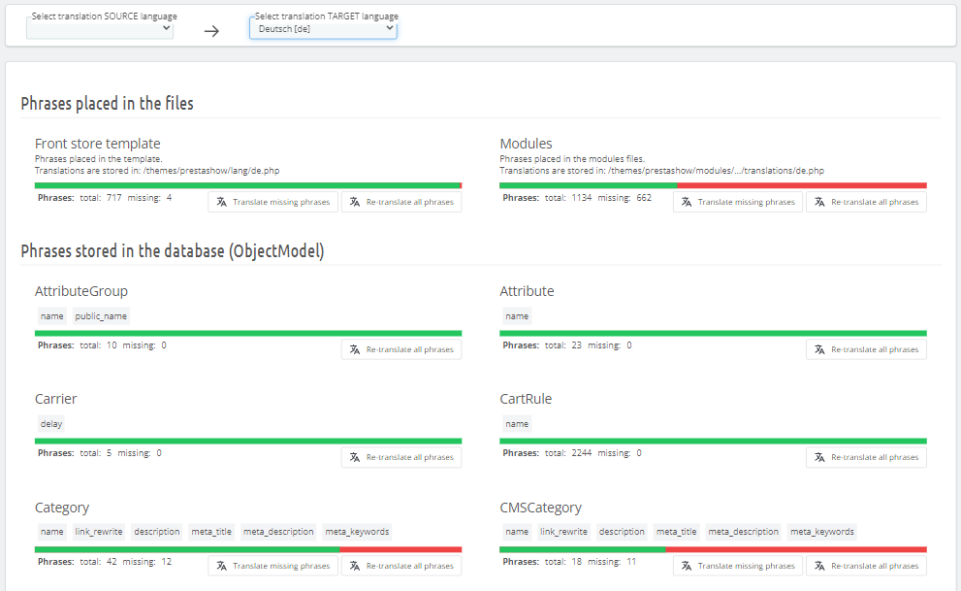Select the link_rewrite tag under Category

click(x=99, y=532)
